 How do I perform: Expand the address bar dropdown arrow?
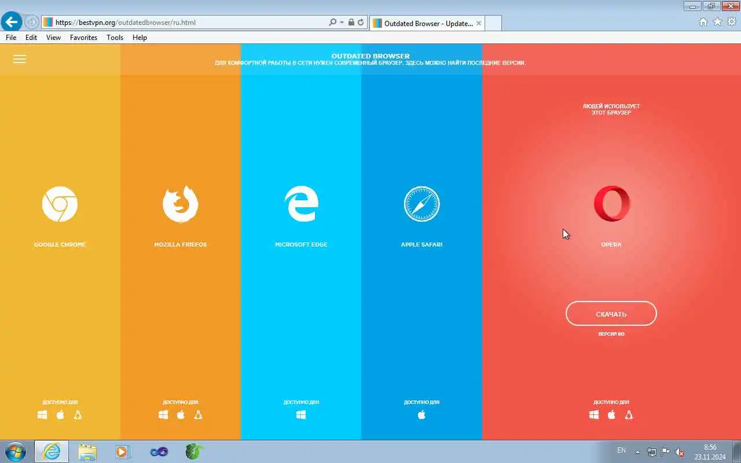tap(342, 23)
